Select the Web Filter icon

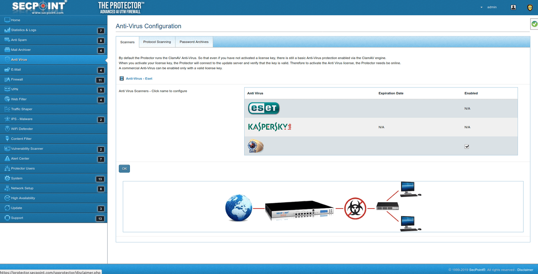(x=7, y=99)
